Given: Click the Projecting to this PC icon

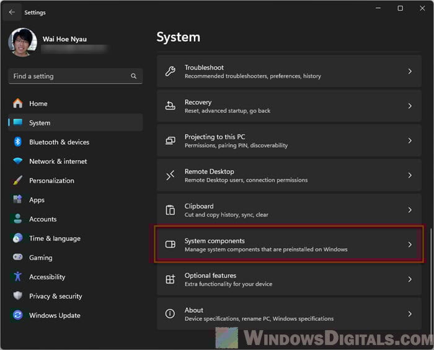Looking at the screenshot, I should 170,140.
